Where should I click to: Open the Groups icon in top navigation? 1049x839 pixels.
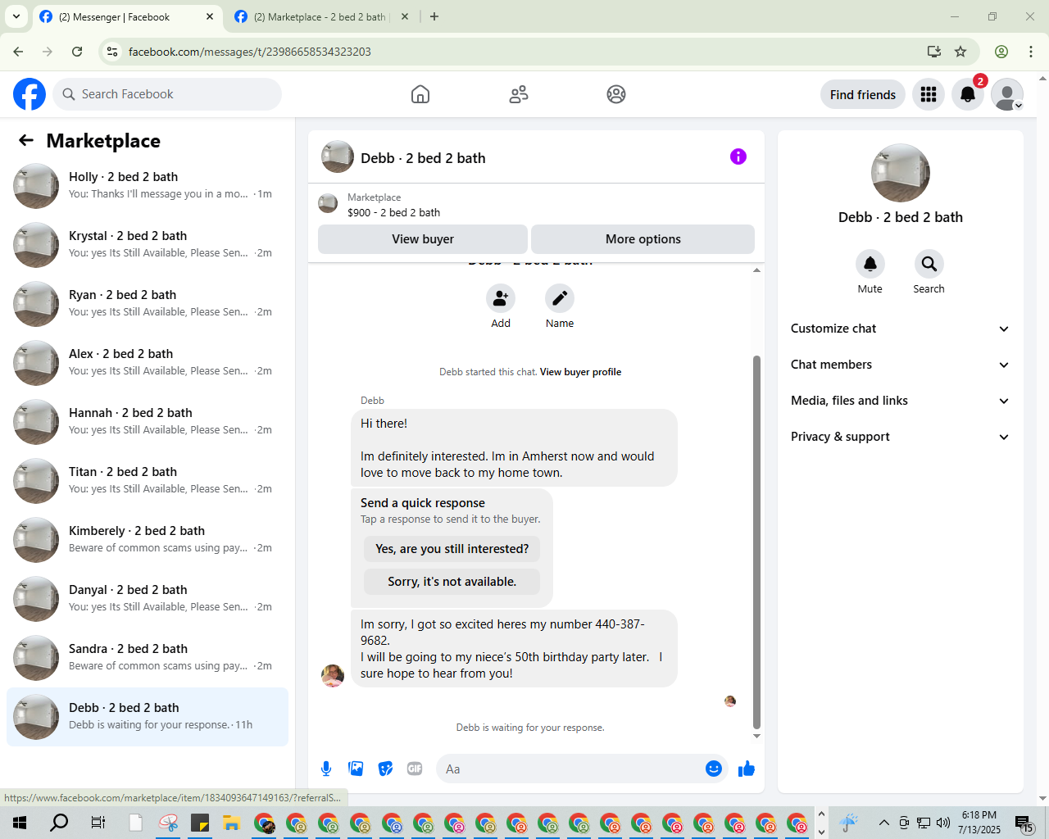(616, 94)
